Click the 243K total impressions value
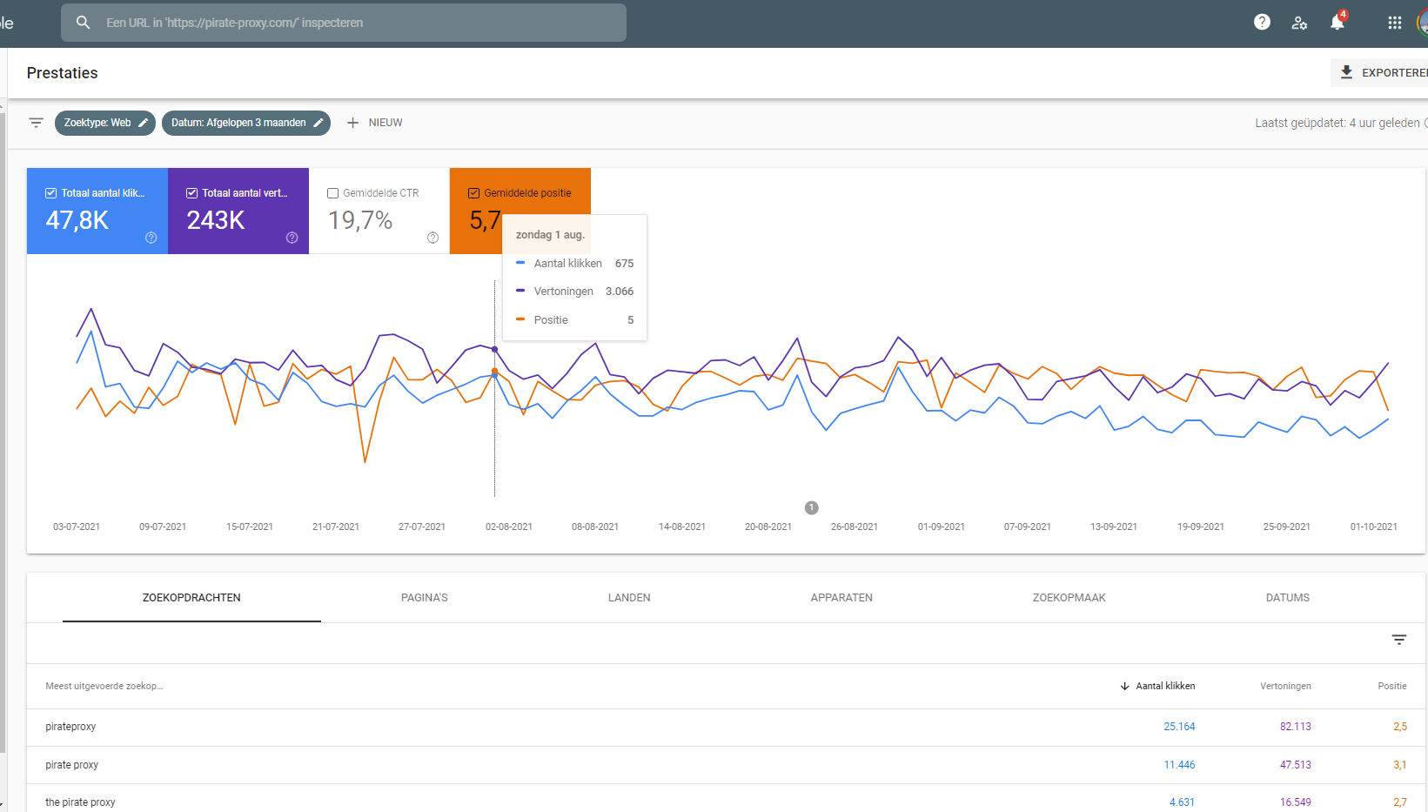The width and height of the screenshot is (1428, 812). [x=216, y=220]
